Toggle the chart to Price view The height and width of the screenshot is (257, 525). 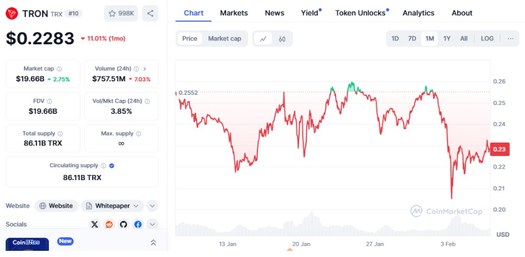(189, 39)
